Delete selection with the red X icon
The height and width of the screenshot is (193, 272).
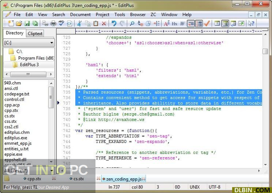(104, 23)
